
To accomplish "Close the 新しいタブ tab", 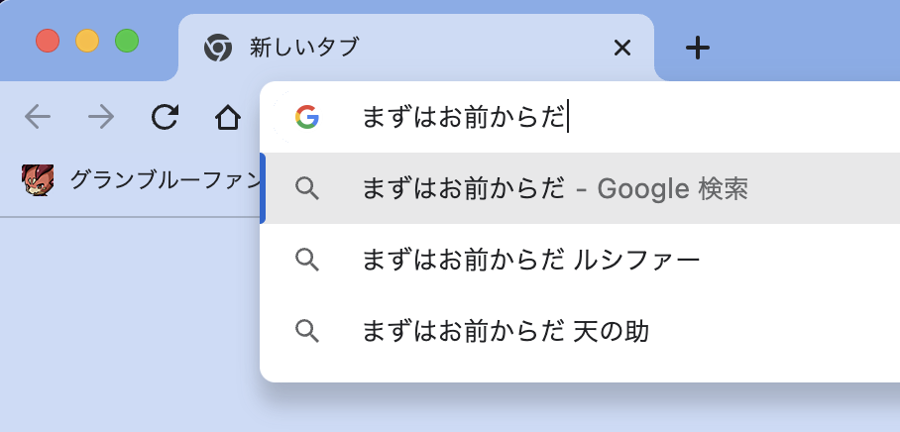I will (x=622, y=48).
